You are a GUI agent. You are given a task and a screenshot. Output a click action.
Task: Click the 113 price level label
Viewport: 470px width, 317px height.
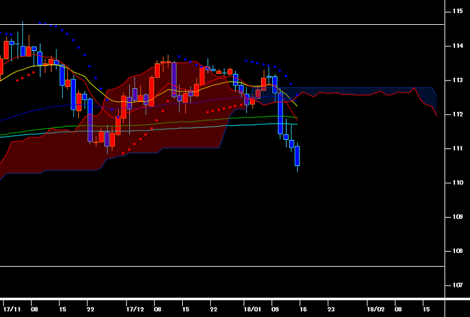pos(458,80)
